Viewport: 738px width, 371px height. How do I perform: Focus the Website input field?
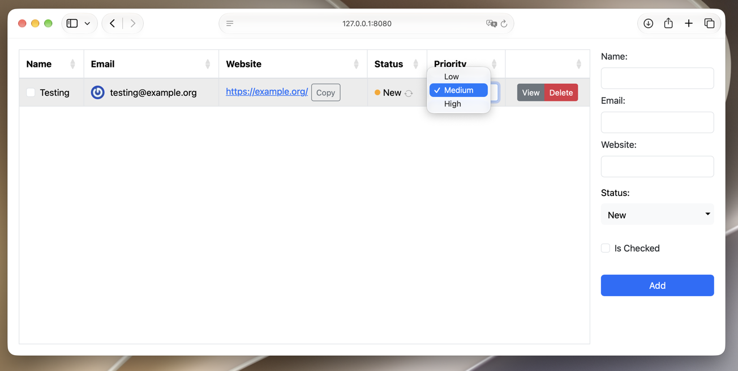click(657, 167)
